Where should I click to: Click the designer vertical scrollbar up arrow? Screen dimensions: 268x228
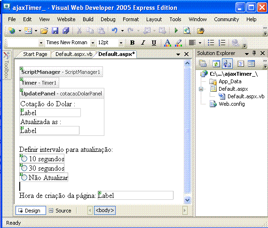click(187, 63)
